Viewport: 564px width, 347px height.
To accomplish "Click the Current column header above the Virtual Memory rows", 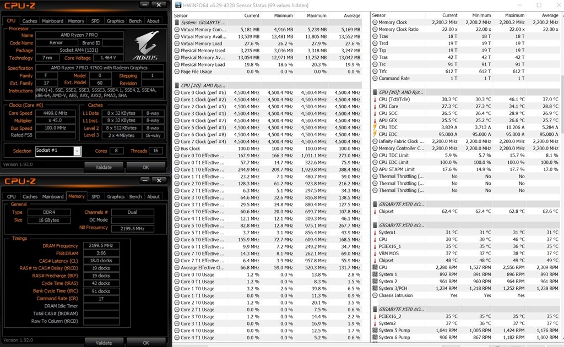I will coord(251,15).
